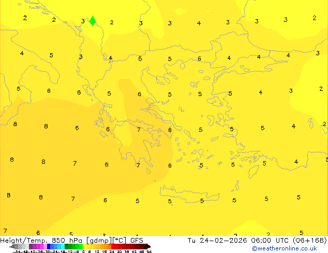Viewport: 328px width, 253px height.
Task: Select the dark blue legend swatch near -30
Action: 49,246
